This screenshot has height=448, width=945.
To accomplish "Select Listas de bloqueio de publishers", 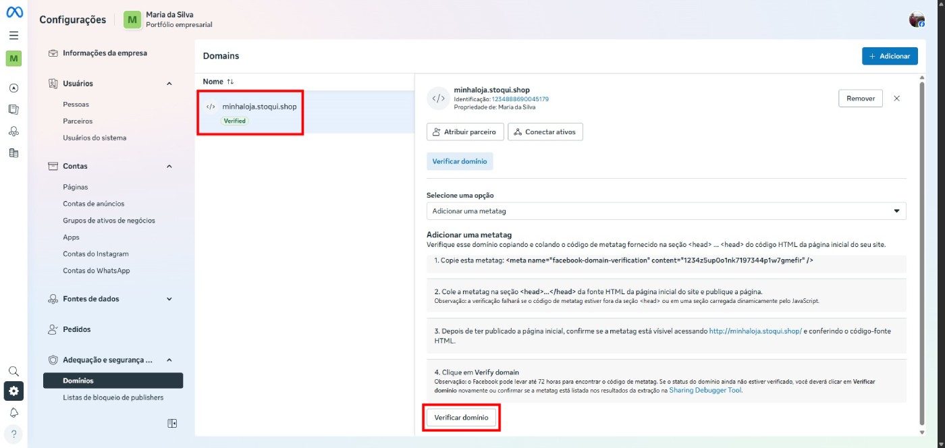I will [x=113, y=397].
